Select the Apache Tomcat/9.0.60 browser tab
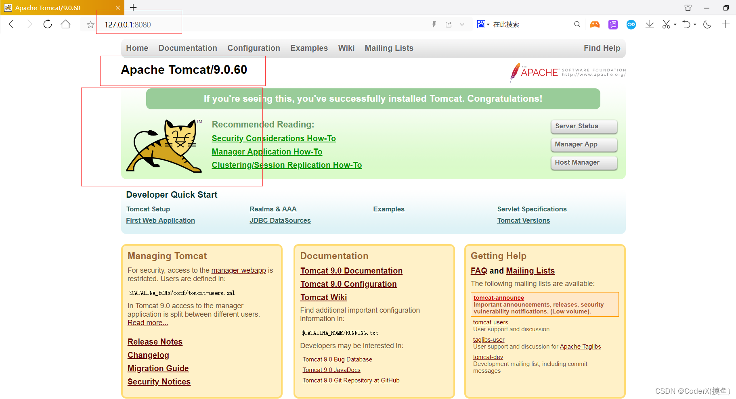The height and width of the screenshot is (399, 736). (x=62, y=8)
